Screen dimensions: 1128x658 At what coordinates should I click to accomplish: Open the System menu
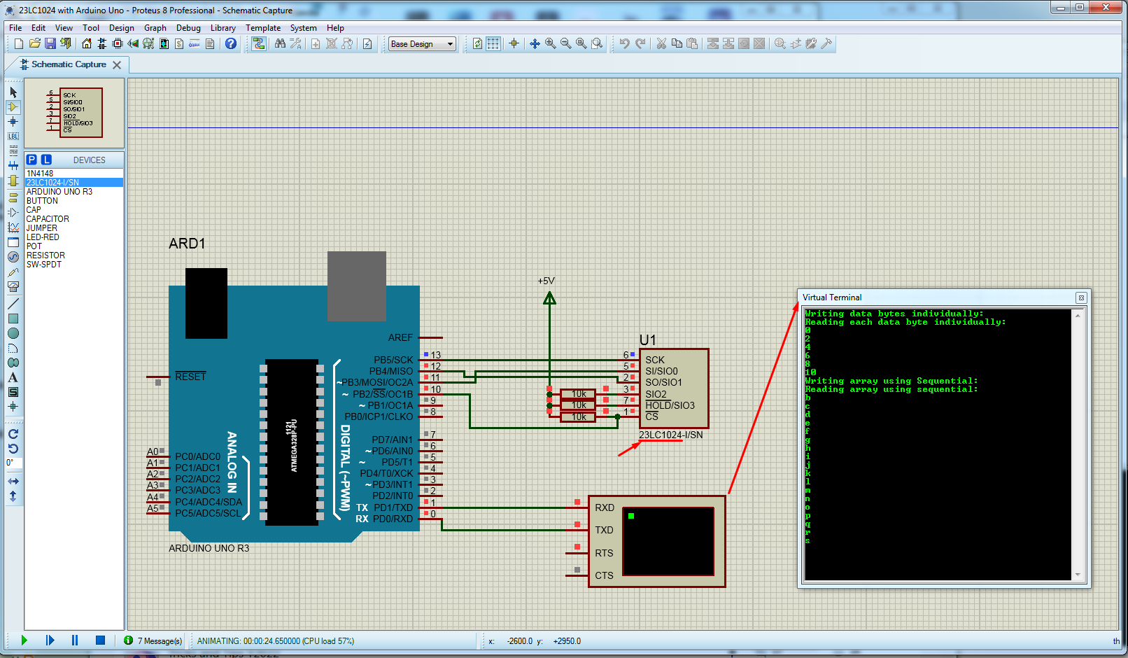tap(304, 28)
